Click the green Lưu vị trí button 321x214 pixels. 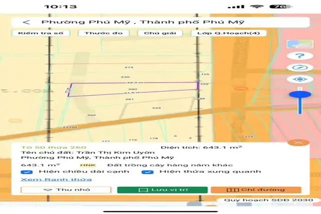tap(163, 190)
